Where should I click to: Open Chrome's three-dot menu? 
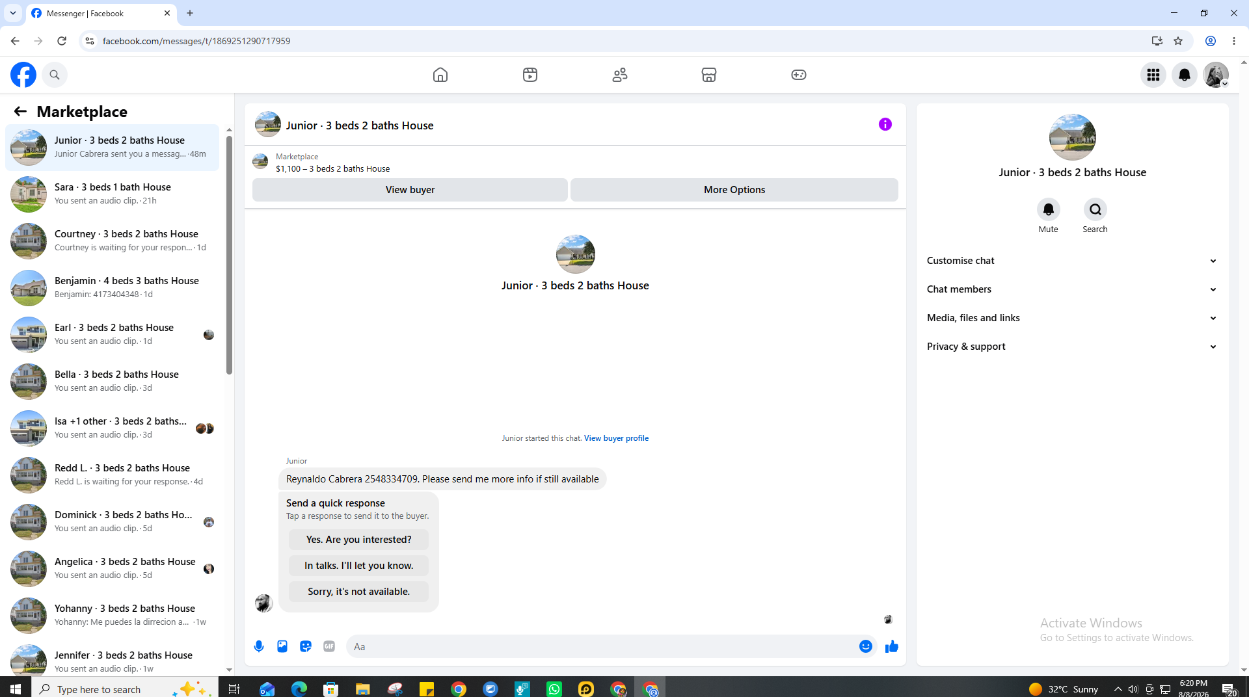(1234, 41)
